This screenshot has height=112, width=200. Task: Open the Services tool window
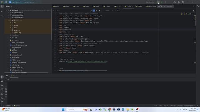(2, 89)
